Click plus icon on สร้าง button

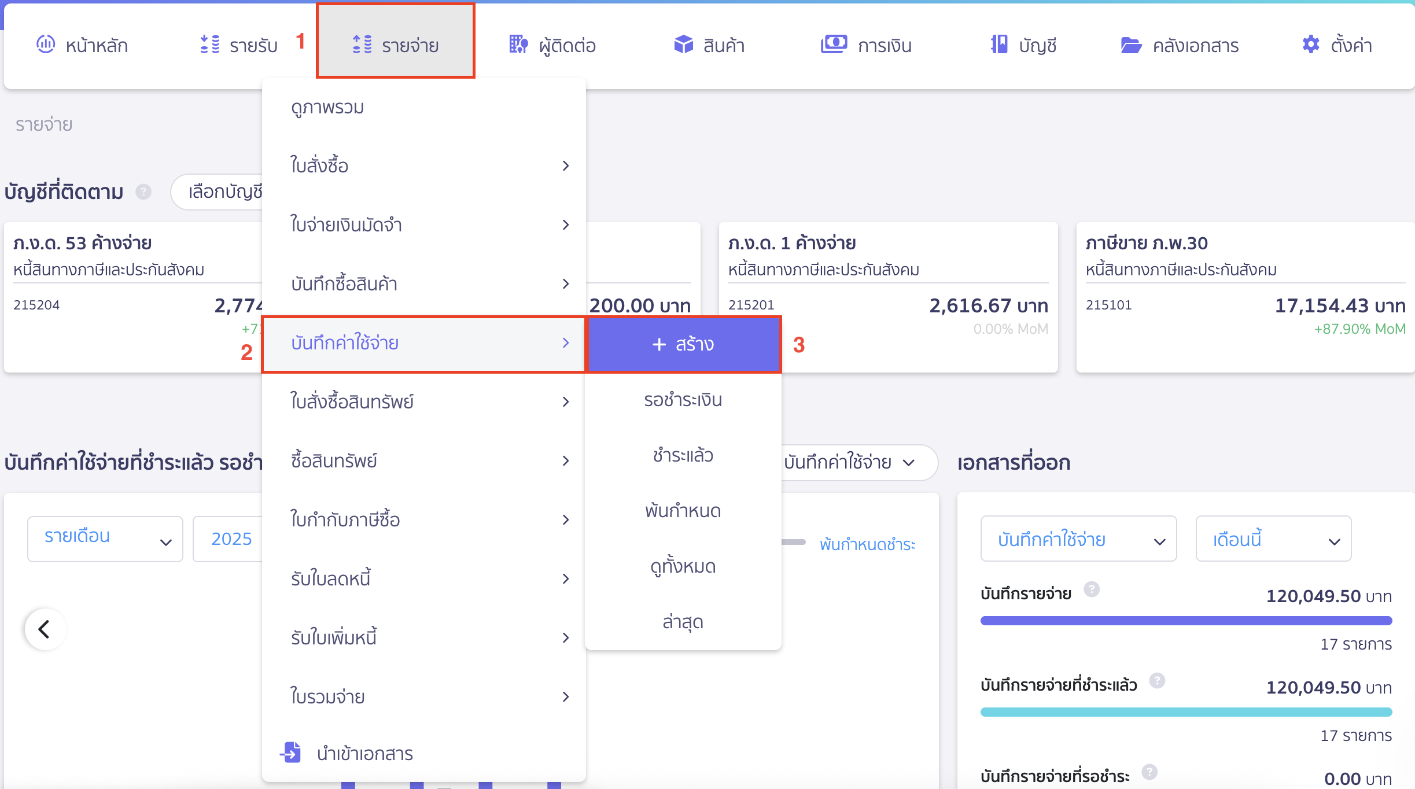(659, 345)
